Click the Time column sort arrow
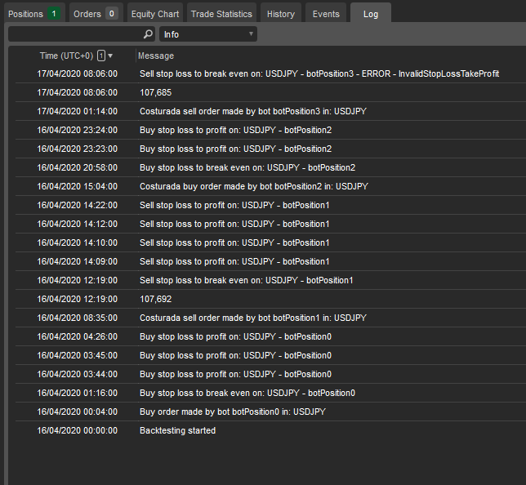Viewport: 526px width, 485px height. click(110, 56)
